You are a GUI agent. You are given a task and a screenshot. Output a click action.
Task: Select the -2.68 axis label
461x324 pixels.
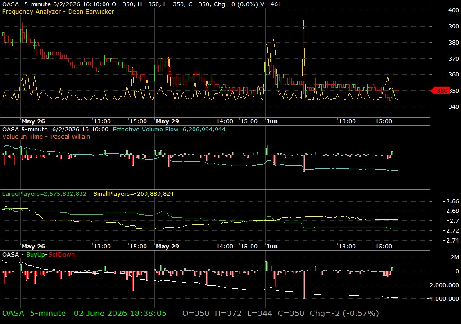point(451,211)
